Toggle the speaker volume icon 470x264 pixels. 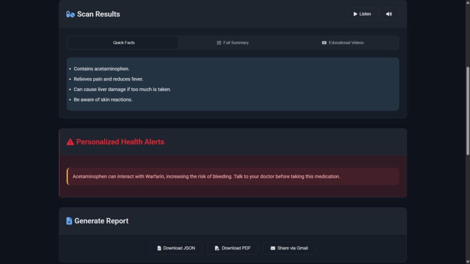coord(389,14)
